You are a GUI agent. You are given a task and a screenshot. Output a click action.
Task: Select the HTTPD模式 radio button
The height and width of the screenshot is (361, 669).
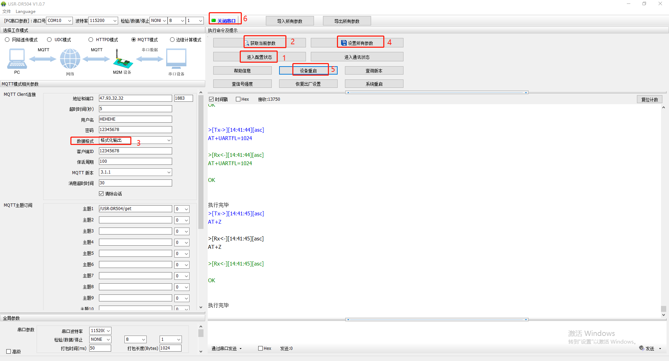91,40
